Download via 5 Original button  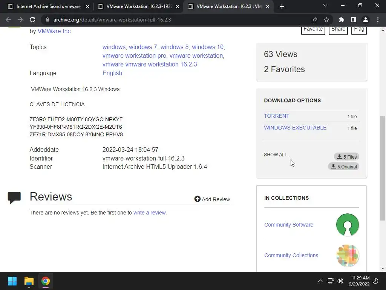pos(344,167)
